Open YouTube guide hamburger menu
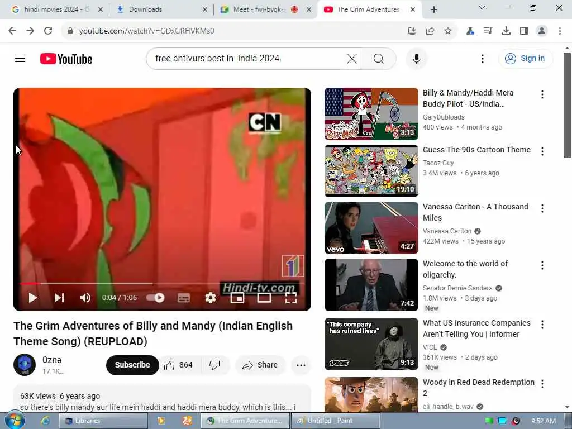The image size is (572, 429). click(20, 58)
